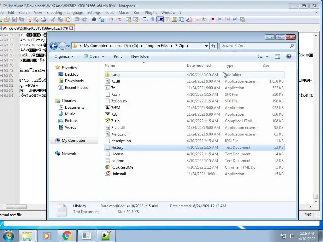Open Macro menu in Notepad++
The image size is (323, 242).
pos(124,13)
